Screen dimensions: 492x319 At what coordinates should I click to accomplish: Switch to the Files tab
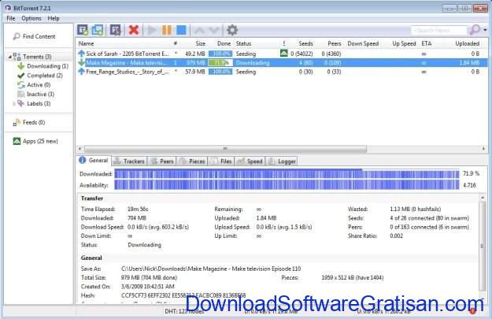click(x=221, y=161)
